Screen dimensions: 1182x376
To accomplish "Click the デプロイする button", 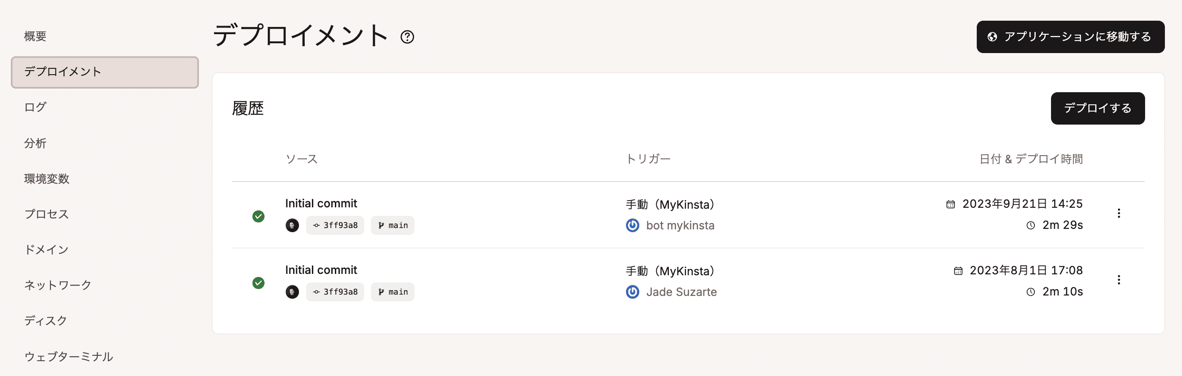I will (1097, 108).
